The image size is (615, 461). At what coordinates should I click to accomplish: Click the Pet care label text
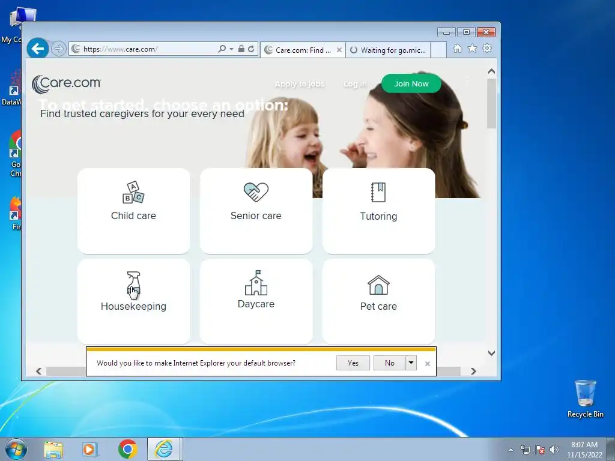click(x=378, y=307)
